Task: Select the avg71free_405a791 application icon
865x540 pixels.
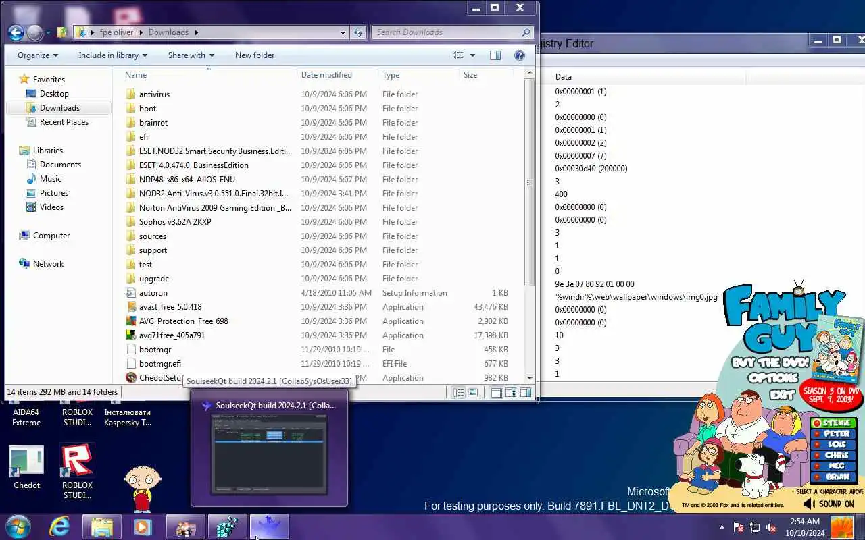Action: (x=131, y=335)
